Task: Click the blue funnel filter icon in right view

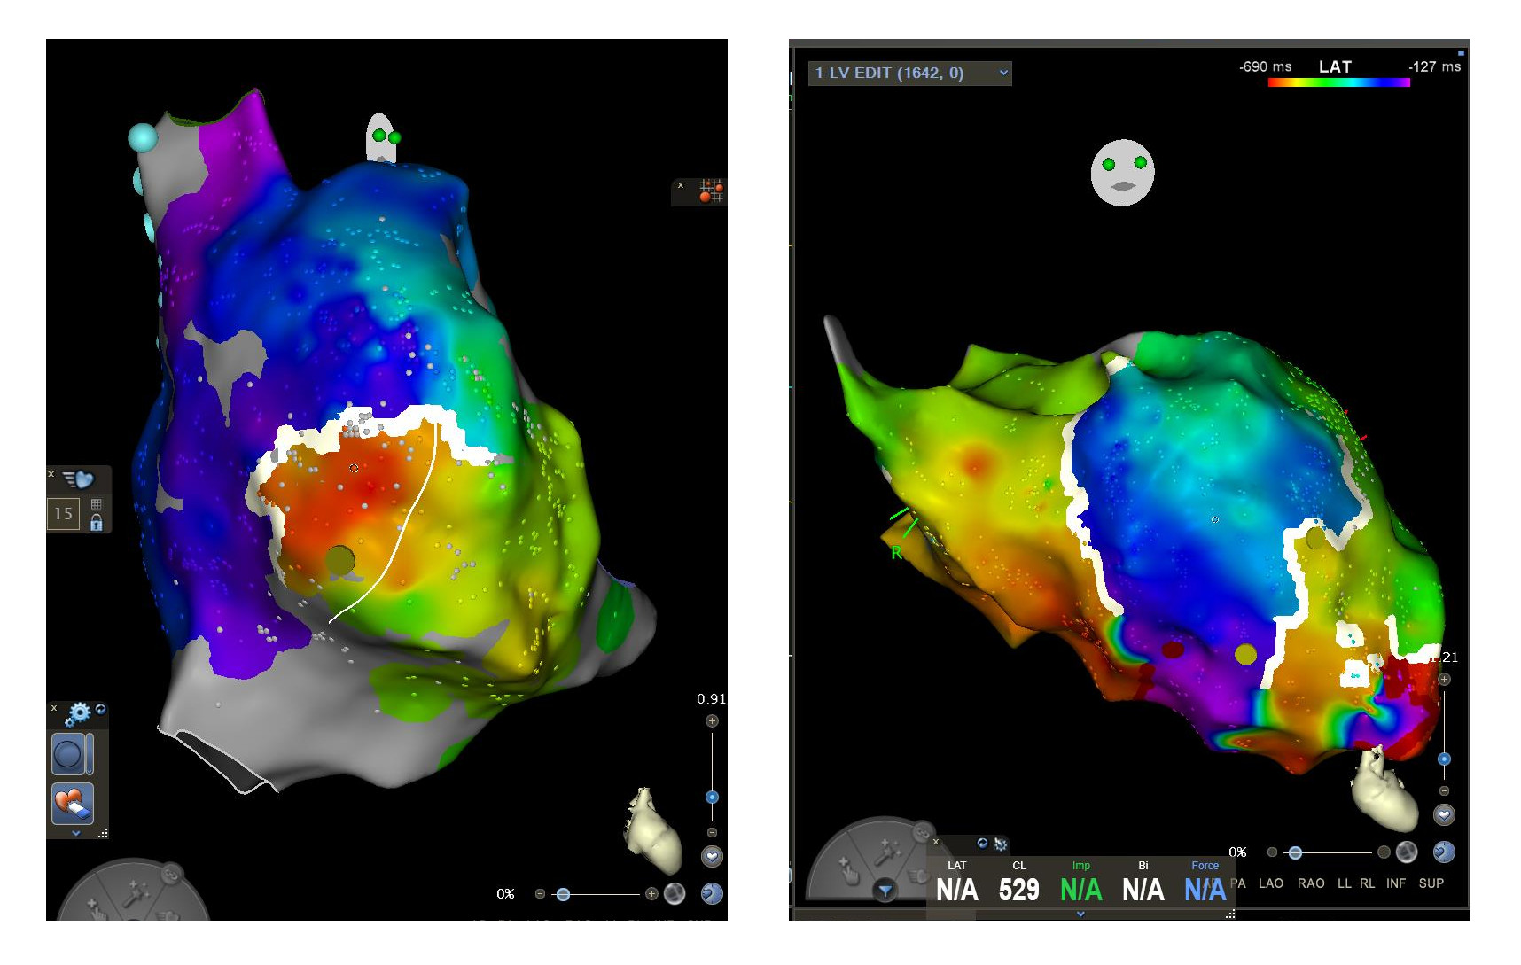Action: (885, 891)
